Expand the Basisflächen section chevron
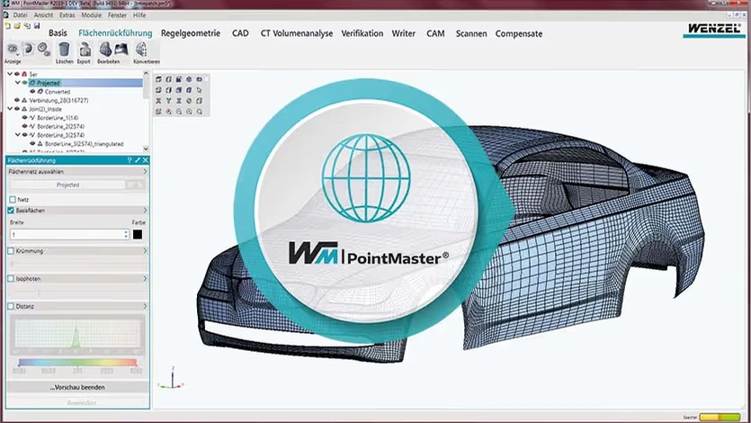 [145, 211]
